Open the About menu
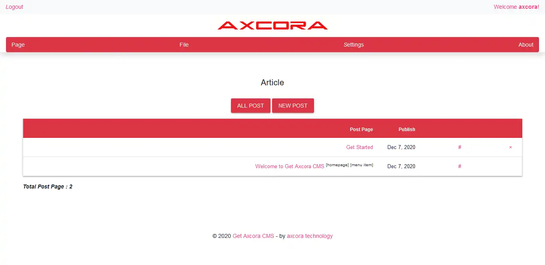 click(x=526, y=45)
